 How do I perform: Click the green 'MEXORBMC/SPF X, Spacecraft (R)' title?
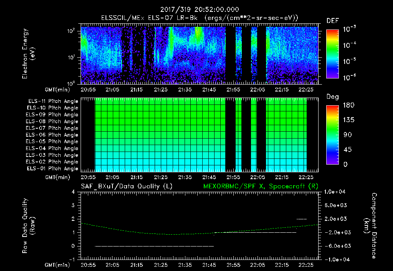coord(261,186)
